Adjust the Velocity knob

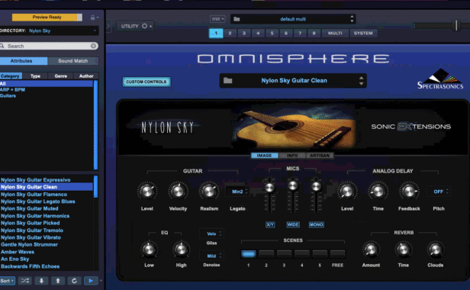tap(178, 191)
